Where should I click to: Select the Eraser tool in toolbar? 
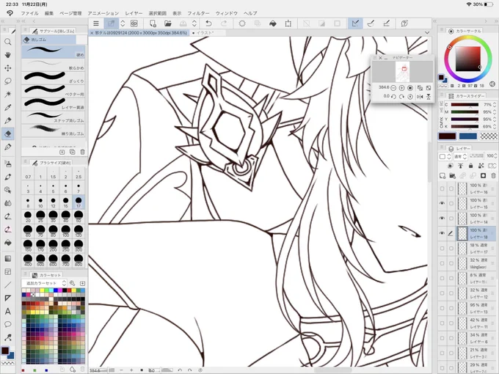(8, 133)
